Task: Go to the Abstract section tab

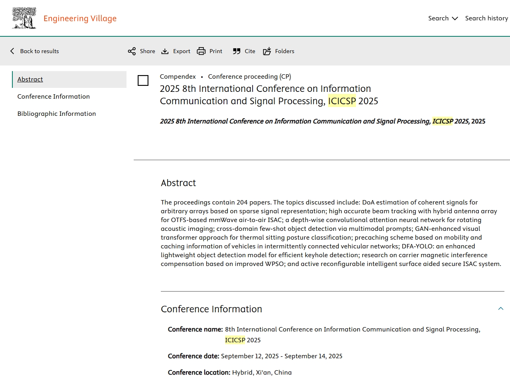Action: pyautogui.click(x=30, y=79)
